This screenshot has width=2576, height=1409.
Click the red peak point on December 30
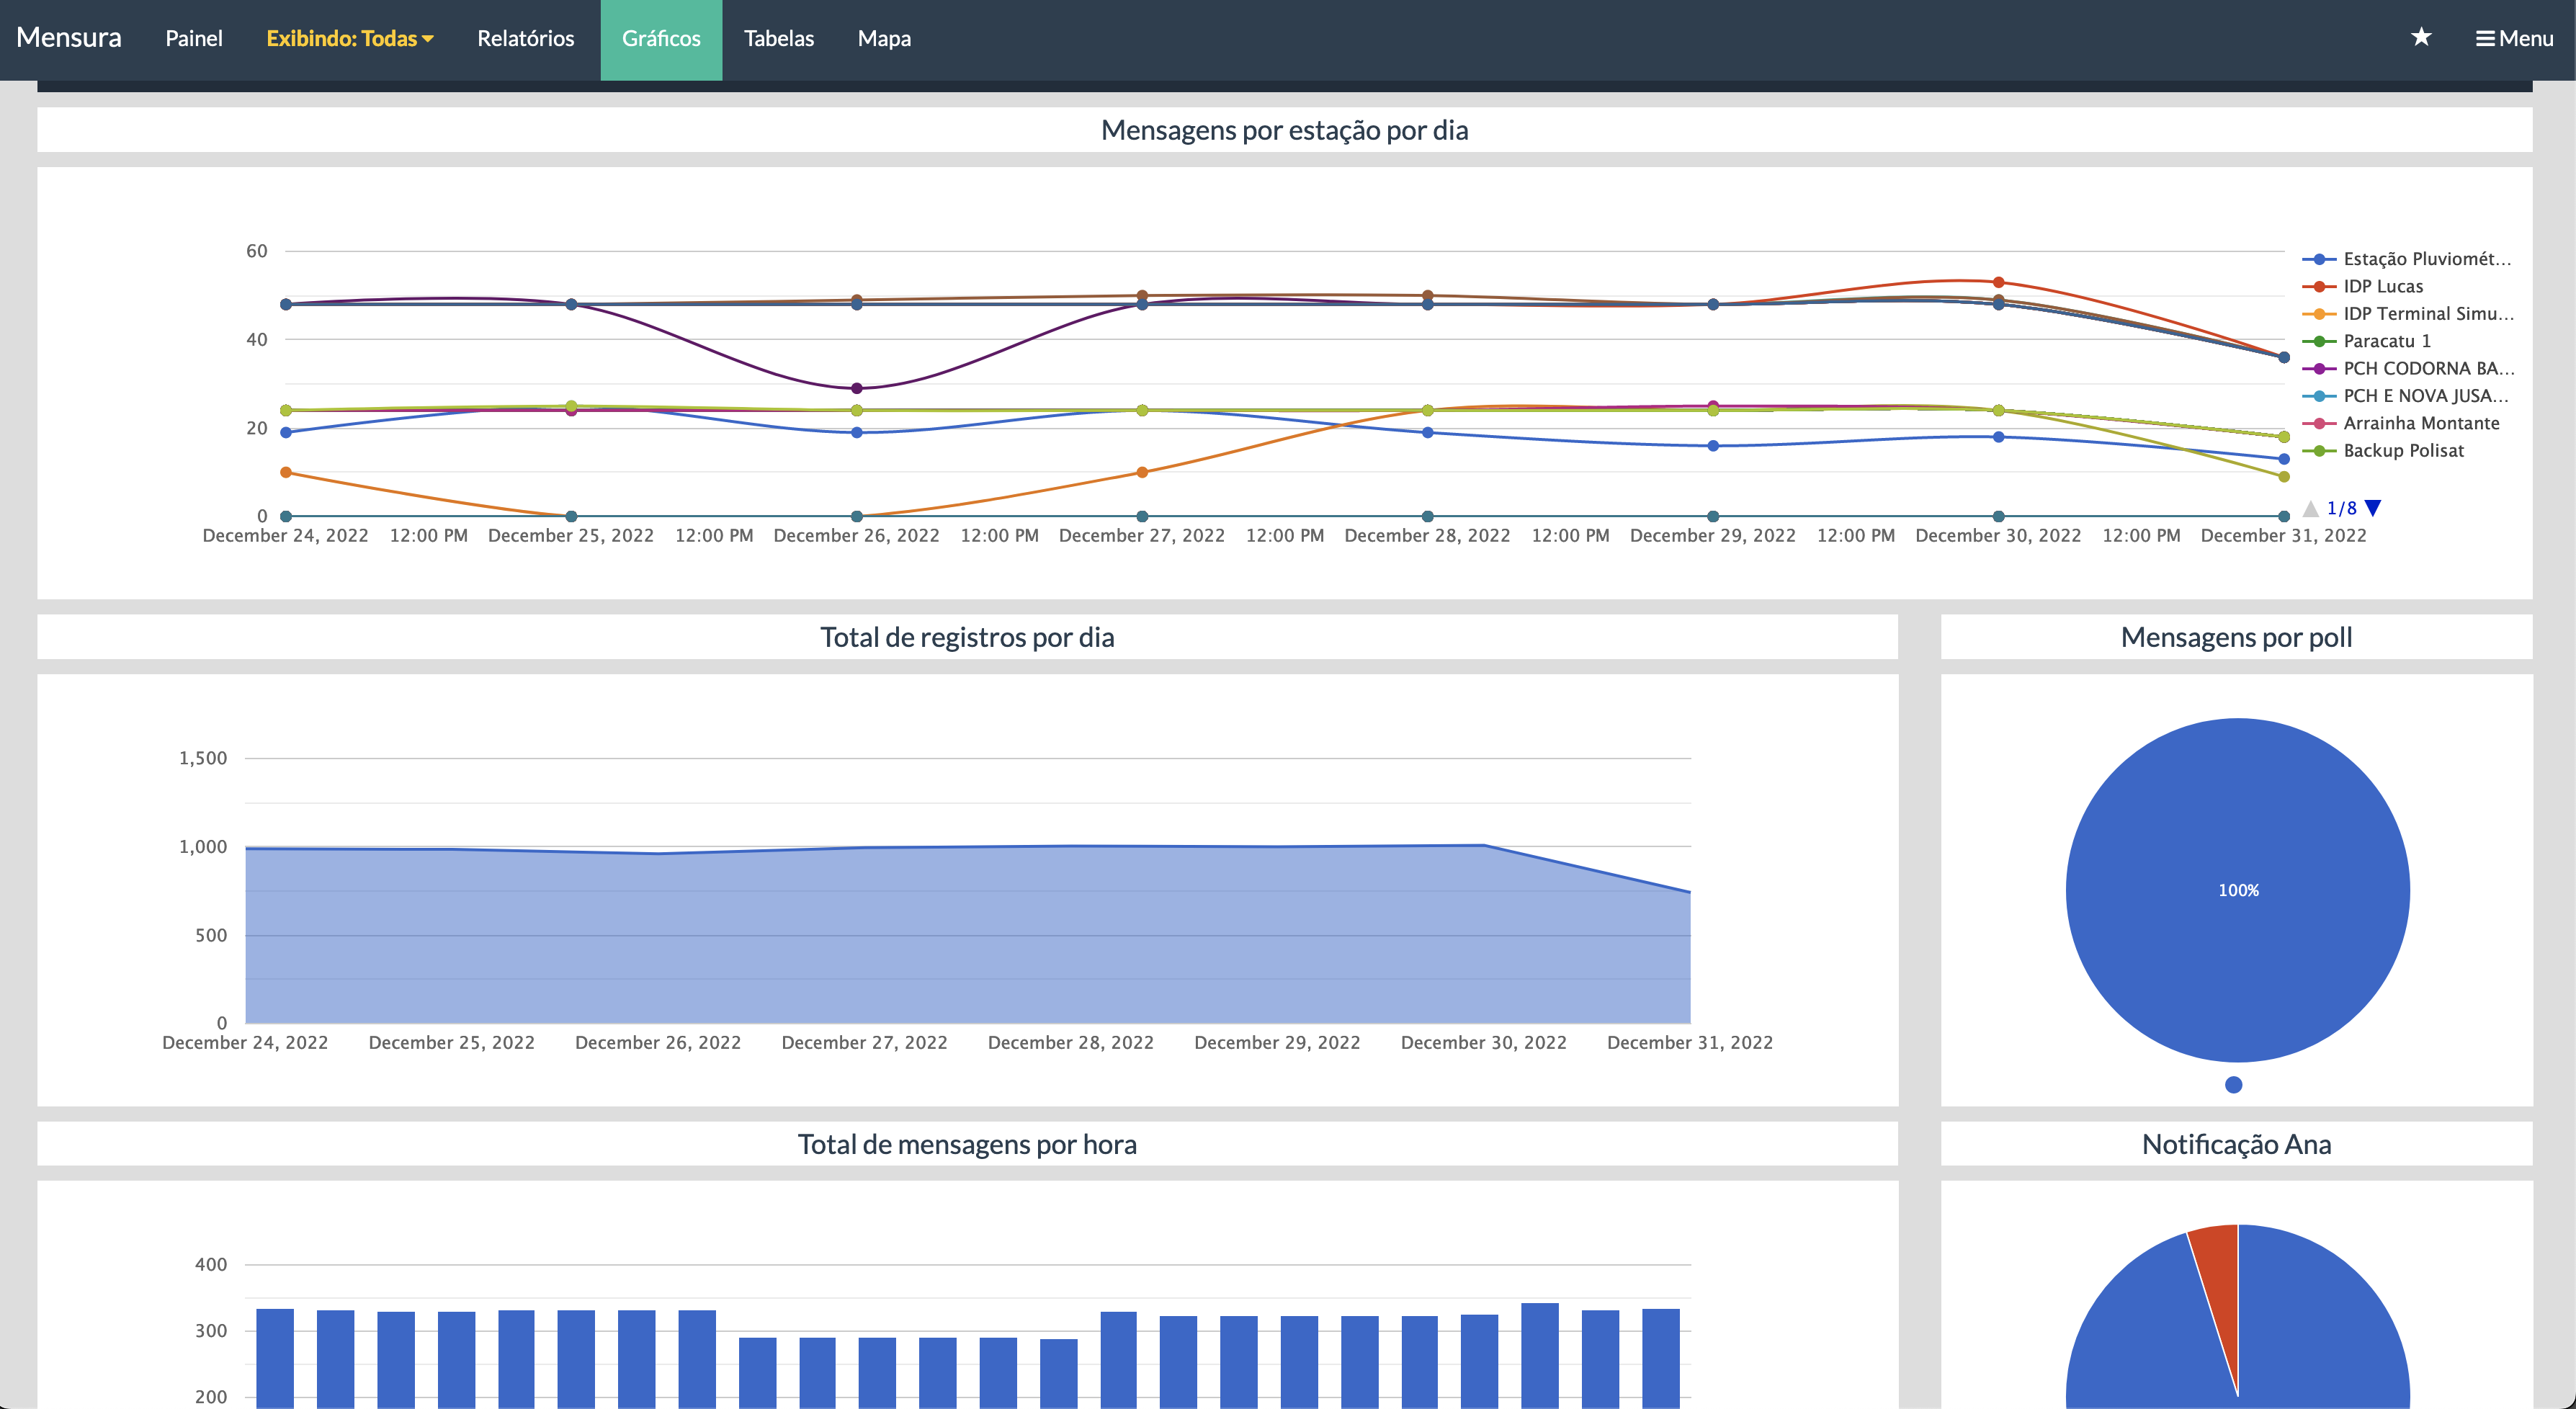[x=1998, y=282]
